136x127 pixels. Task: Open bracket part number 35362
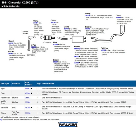point(88,29)
